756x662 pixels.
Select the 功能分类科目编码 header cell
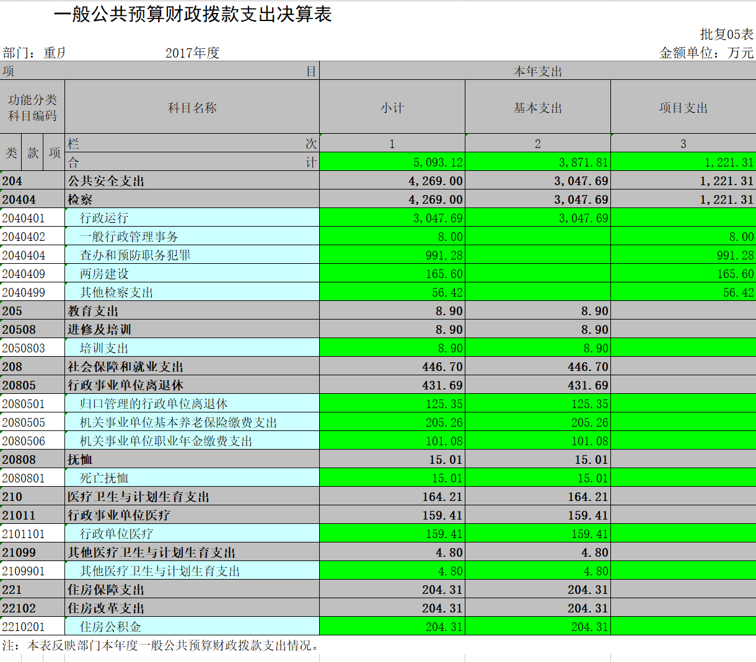tap(32, 108)
